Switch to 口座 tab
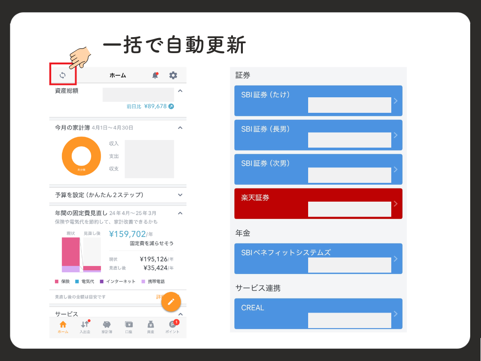Image resolution: width=481 pixels, height=361 pixels. [x=129, y=327]
